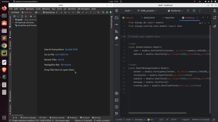Click UTF-8 encoding in status bar
The width and height of the screenshot is (218, 122).
point(173,120)
